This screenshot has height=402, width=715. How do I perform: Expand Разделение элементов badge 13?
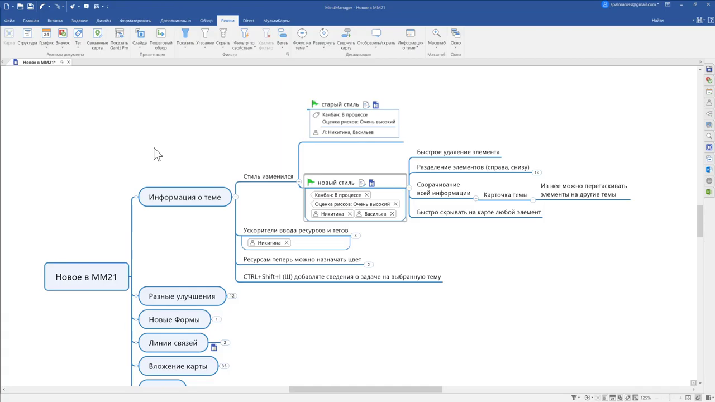click(x=536, y=173)
